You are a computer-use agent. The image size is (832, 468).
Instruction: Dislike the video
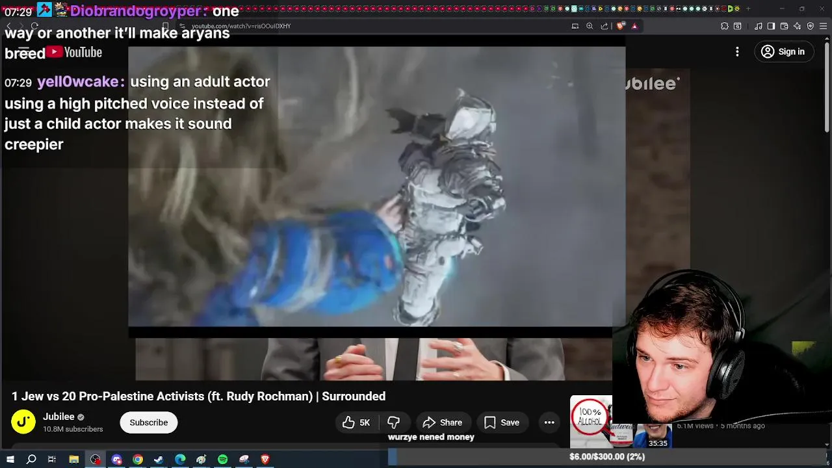click(x=393, y=422)
